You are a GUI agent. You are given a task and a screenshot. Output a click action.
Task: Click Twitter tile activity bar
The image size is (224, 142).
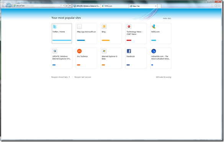tap(62, 40)
